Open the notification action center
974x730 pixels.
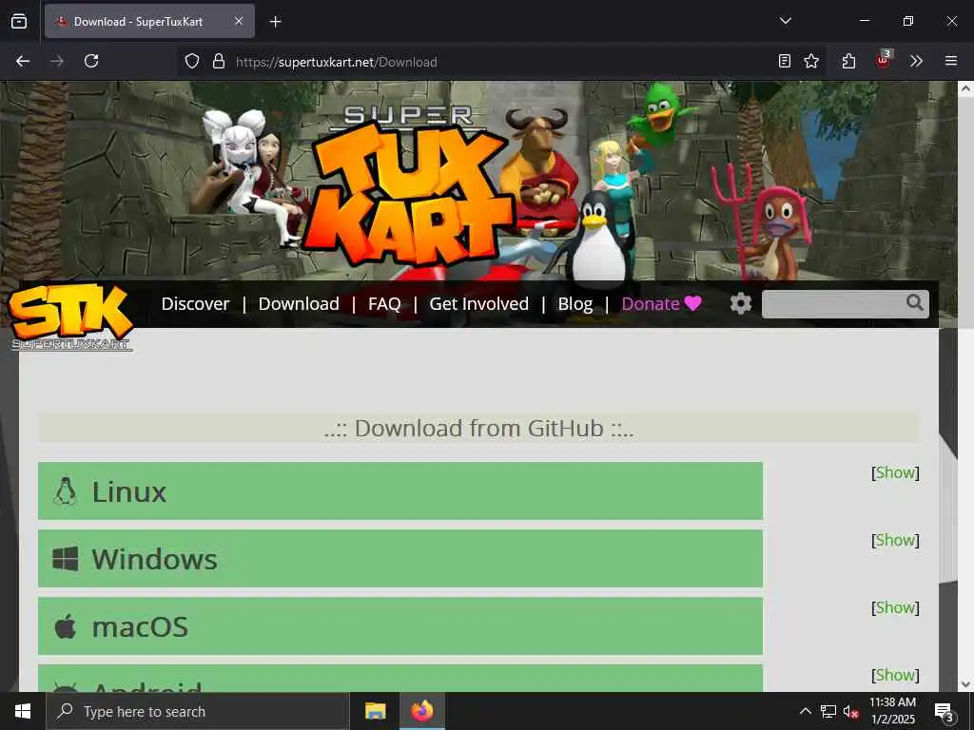click(944, 711)
